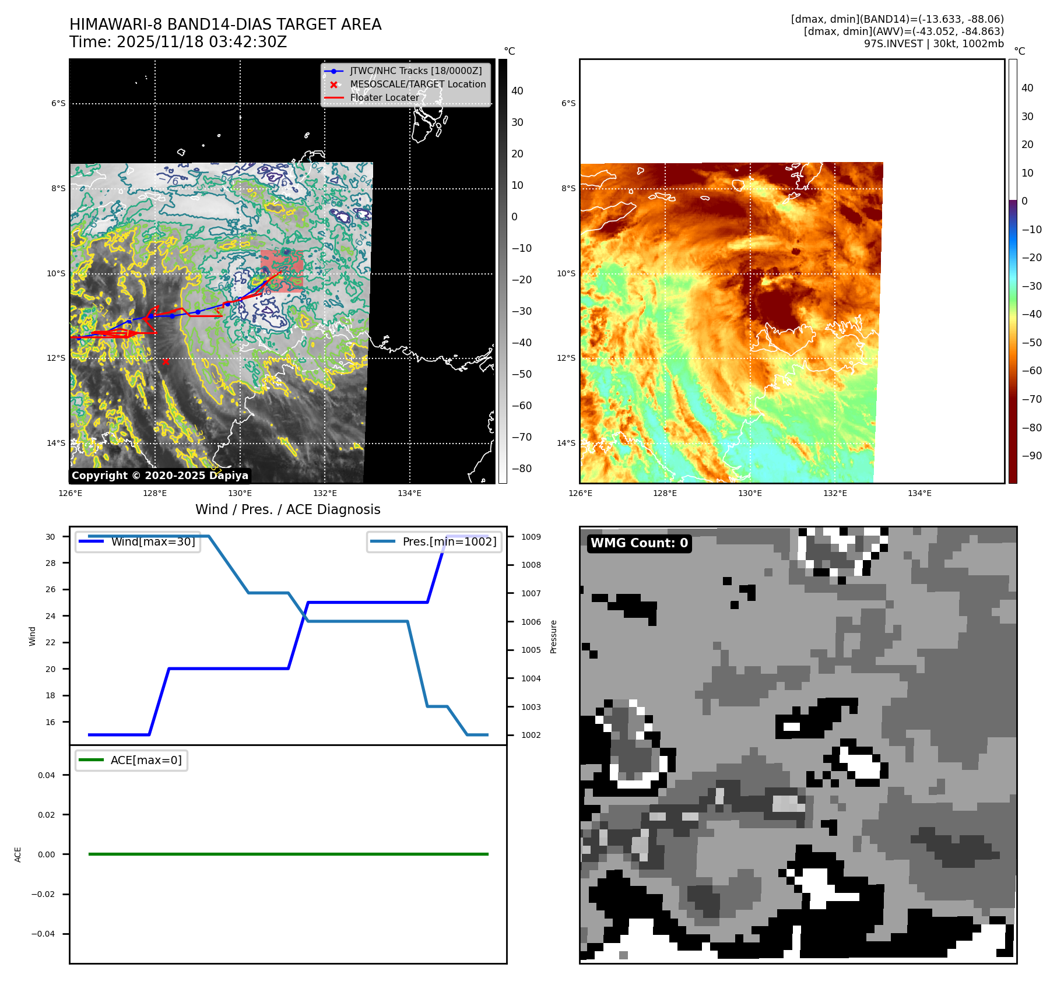This screenshot has height=985, width=1057.
Task: Click the Pres. line swatch in the legend
Action: pyautogui.click(x=382, y=541)
